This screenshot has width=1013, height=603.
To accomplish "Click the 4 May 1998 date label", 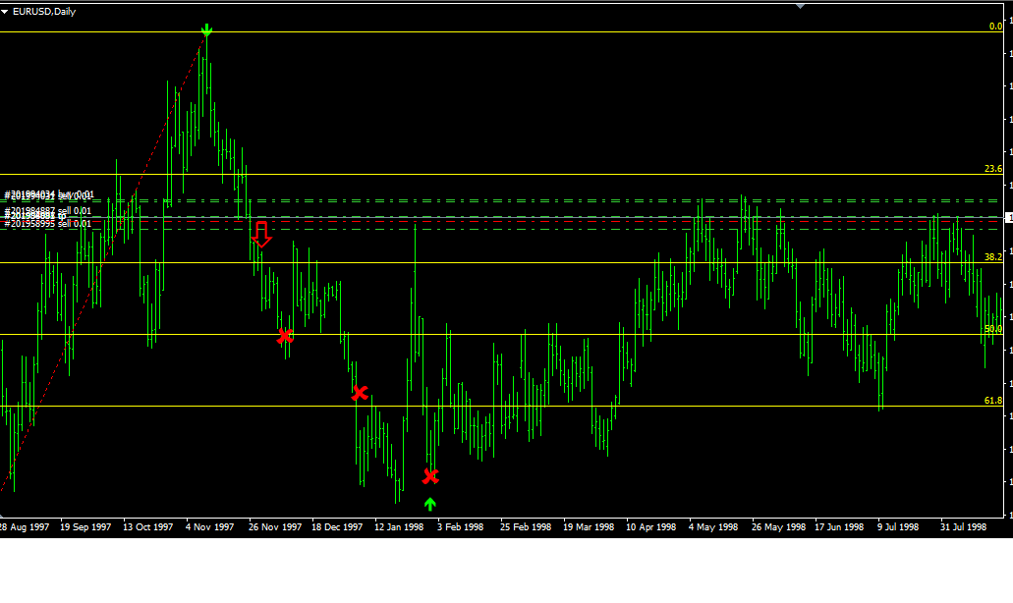I will pos(713,526).
